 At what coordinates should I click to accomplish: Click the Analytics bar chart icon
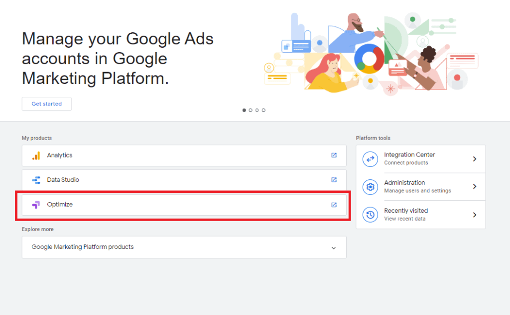point(36,156)
